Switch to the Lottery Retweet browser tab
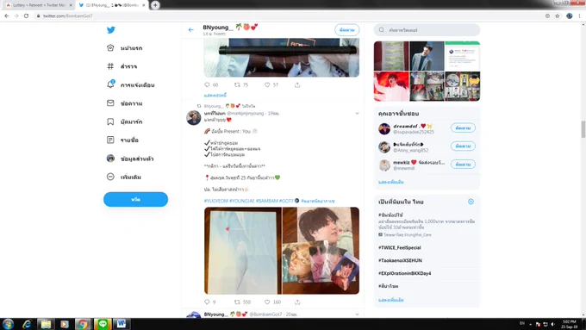The height and width of the screenshot is (330, 586). [x=39, y=5]
